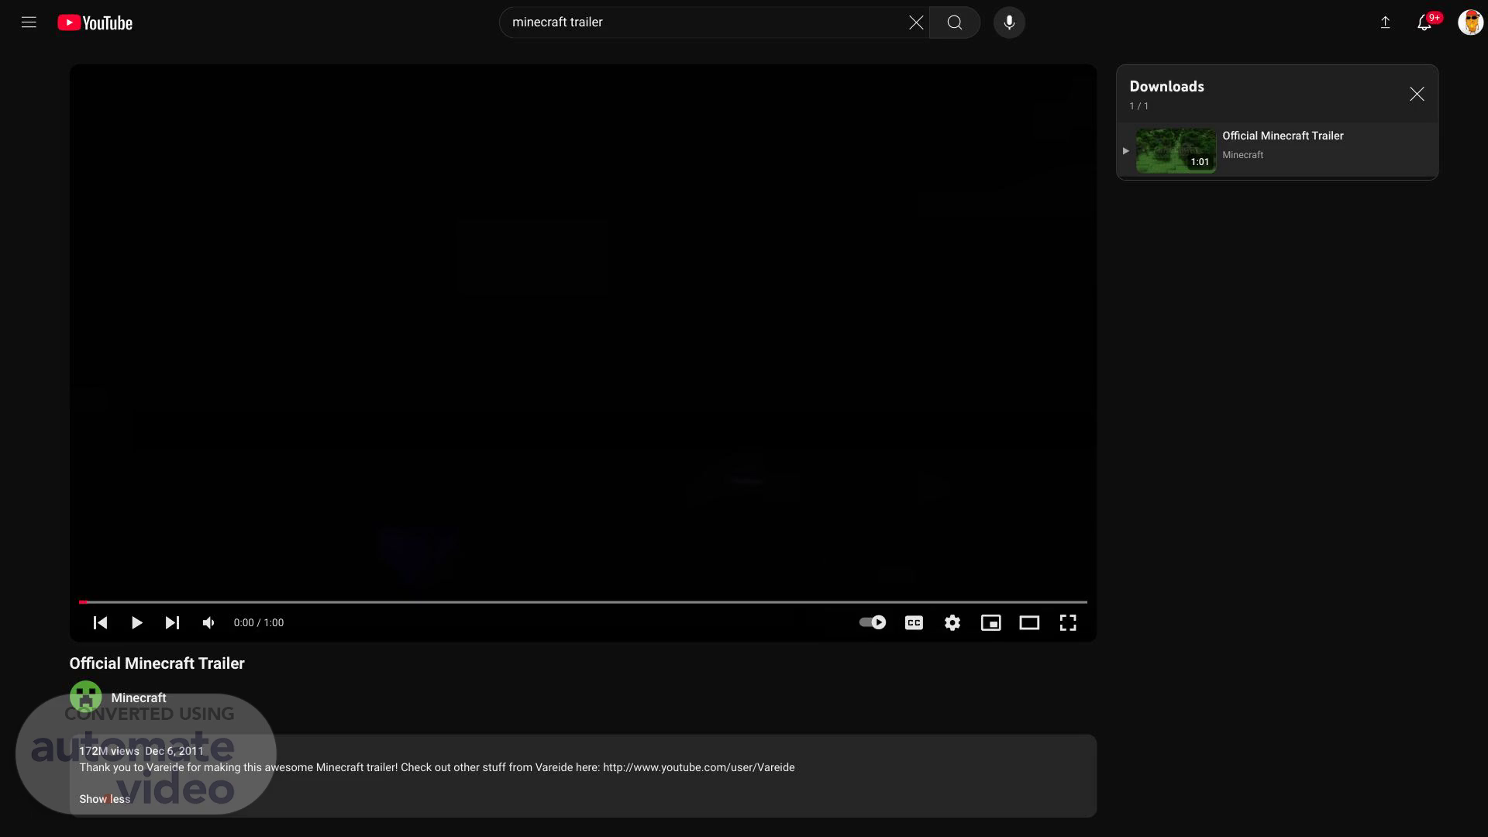The height and width of the screenshot is (837, 1488).
Task: Open the upload video icon
Action: point(1385,22)
